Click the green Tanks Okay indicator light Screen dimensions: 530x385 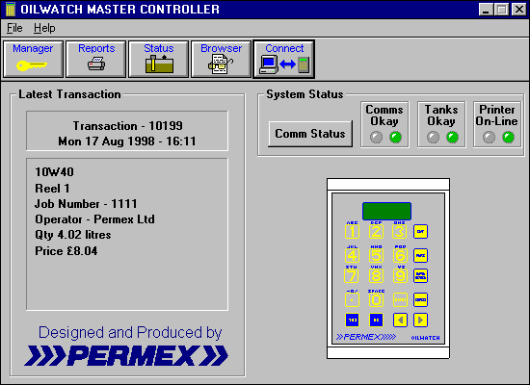(452, 137)
